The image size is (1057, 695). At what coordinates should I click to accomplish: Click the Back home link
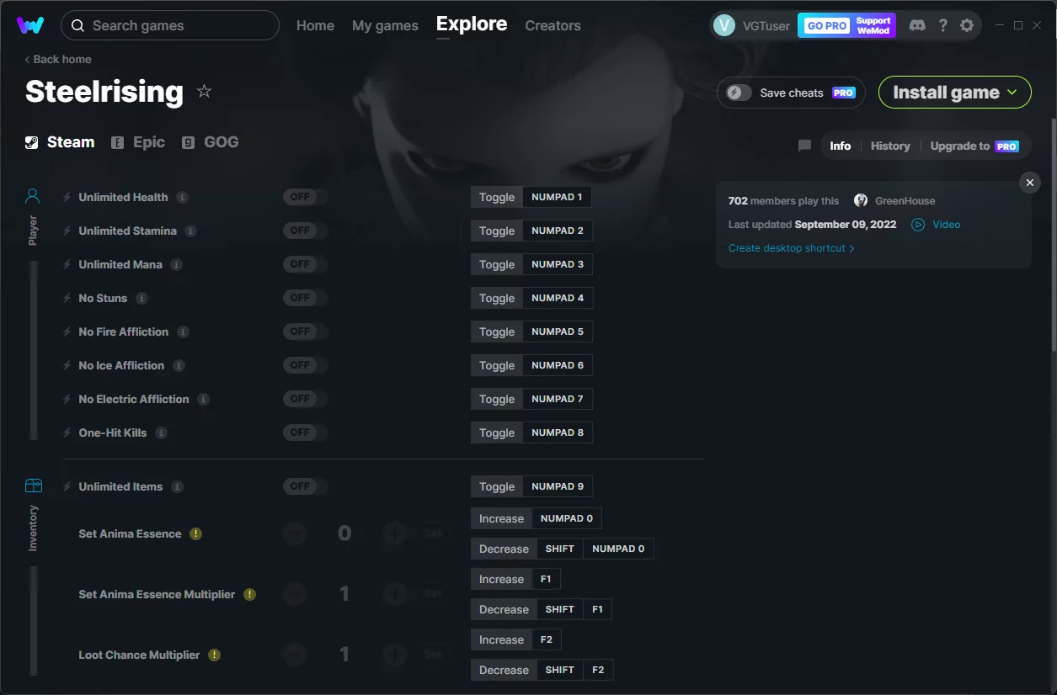coord(58,59)
